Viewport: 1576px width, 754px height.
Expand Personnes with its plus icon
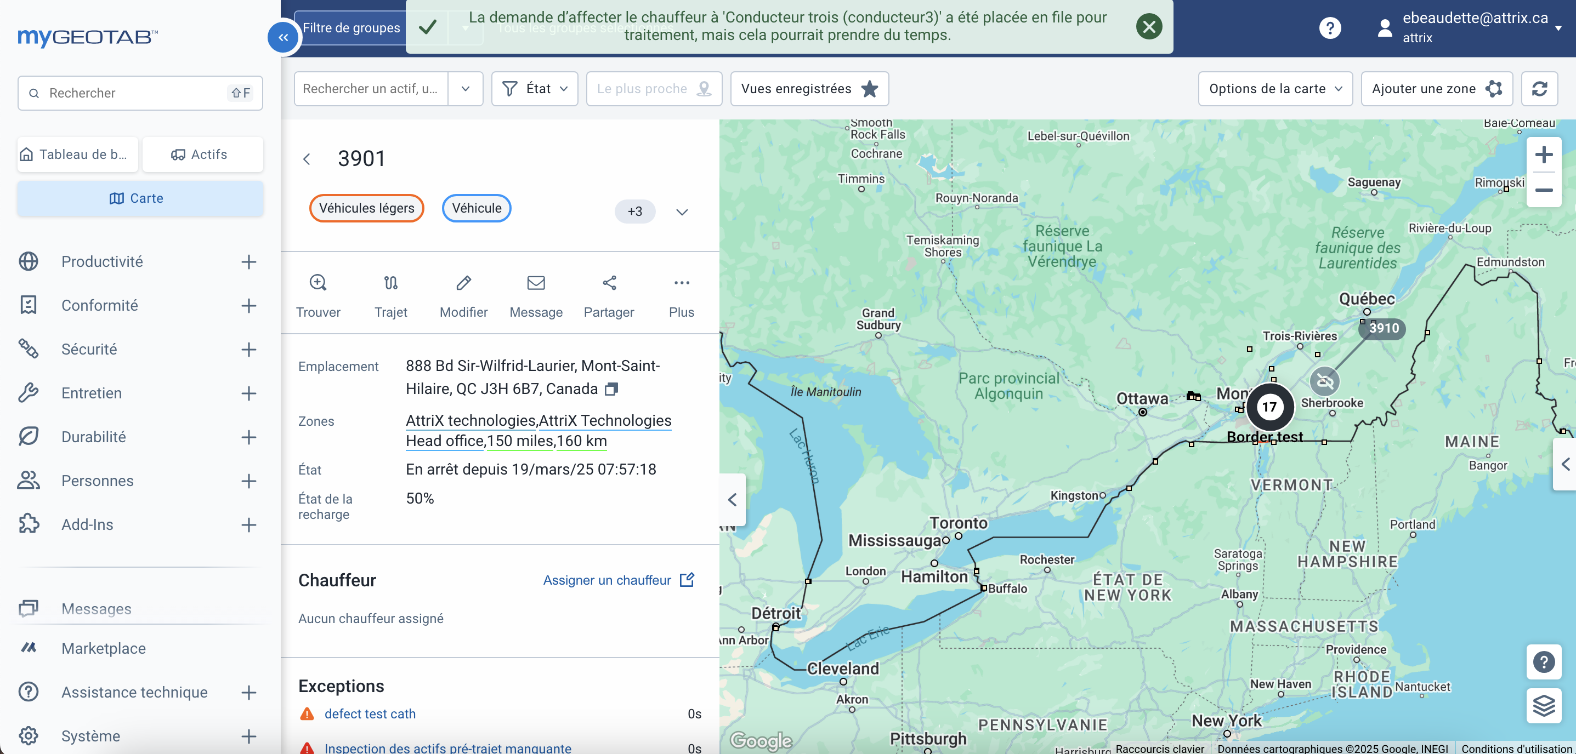coord(248,481)
